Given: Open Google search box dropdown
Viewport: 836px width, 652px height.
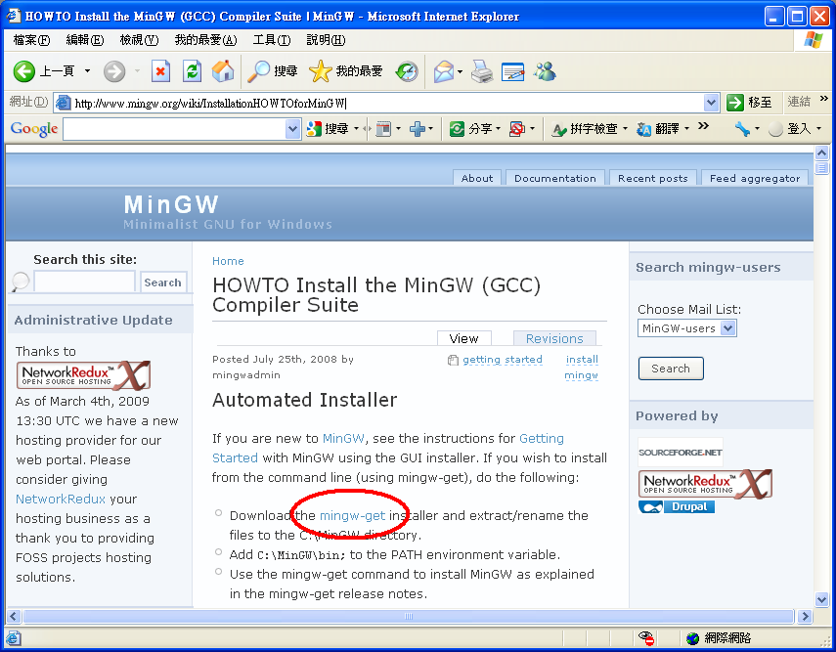Looking at the screenshot, I should (292, 128).
